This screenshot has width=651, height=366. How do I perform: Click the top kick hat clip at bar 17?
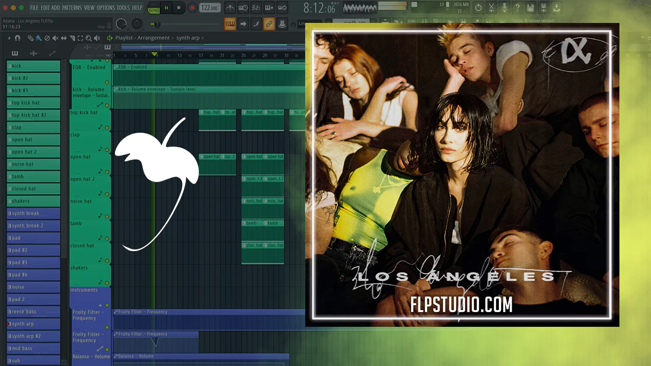[x=210, y=120]
